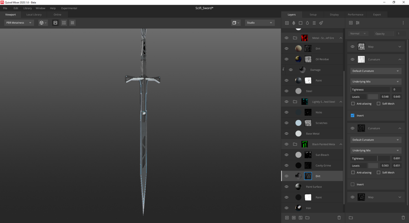Open the first Default Curvature dropdown
Screen dimensions: 409x223
(x=376, y=71)
